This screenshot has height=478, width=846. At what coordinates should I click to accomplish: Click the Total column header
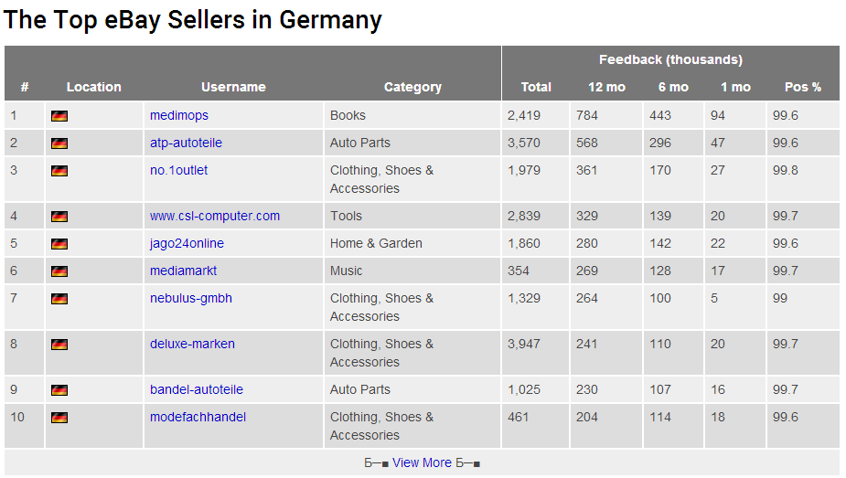click(536, 87)
